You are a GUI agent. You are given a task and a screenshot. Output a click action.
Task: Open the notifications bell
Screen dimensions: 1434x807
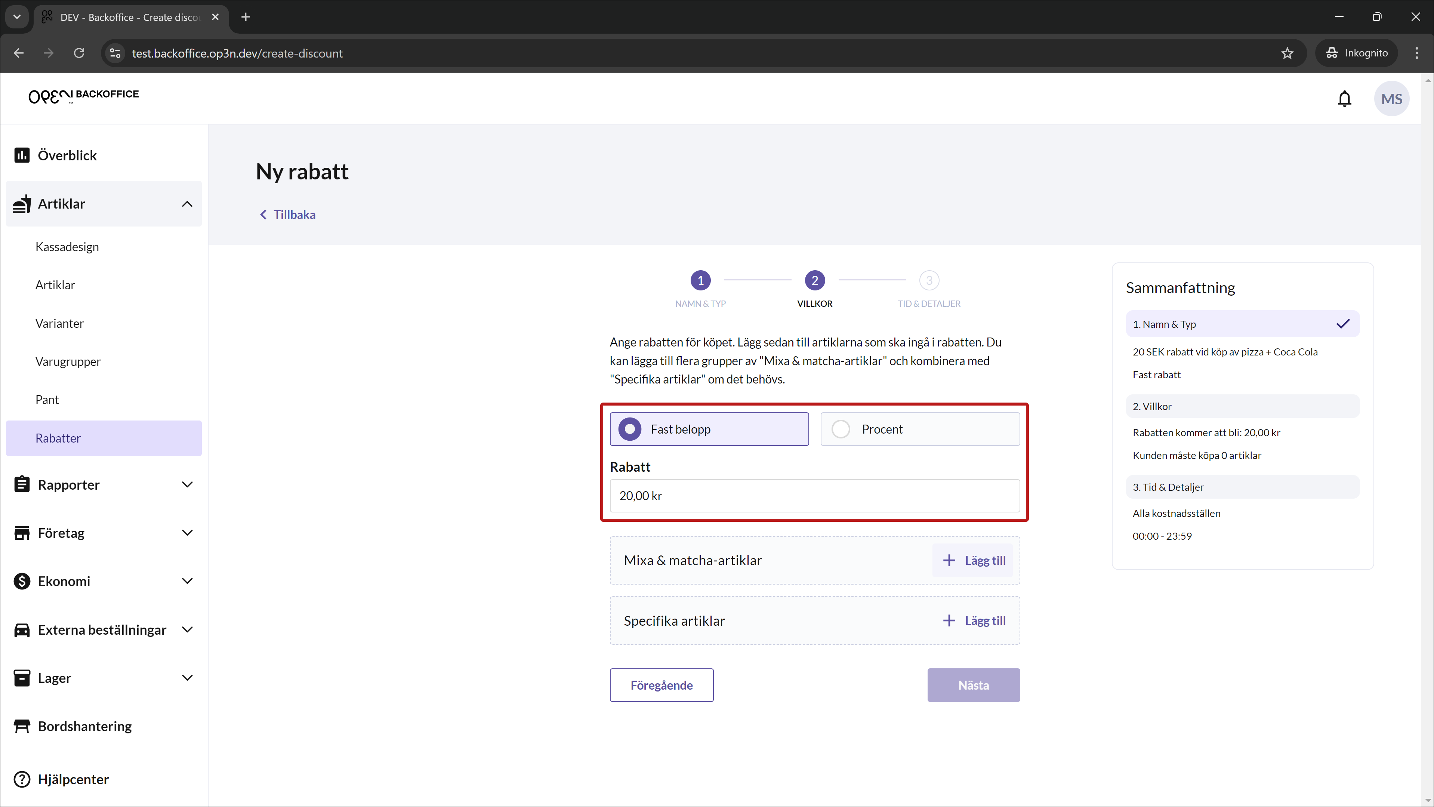(x=1344, y=99)
